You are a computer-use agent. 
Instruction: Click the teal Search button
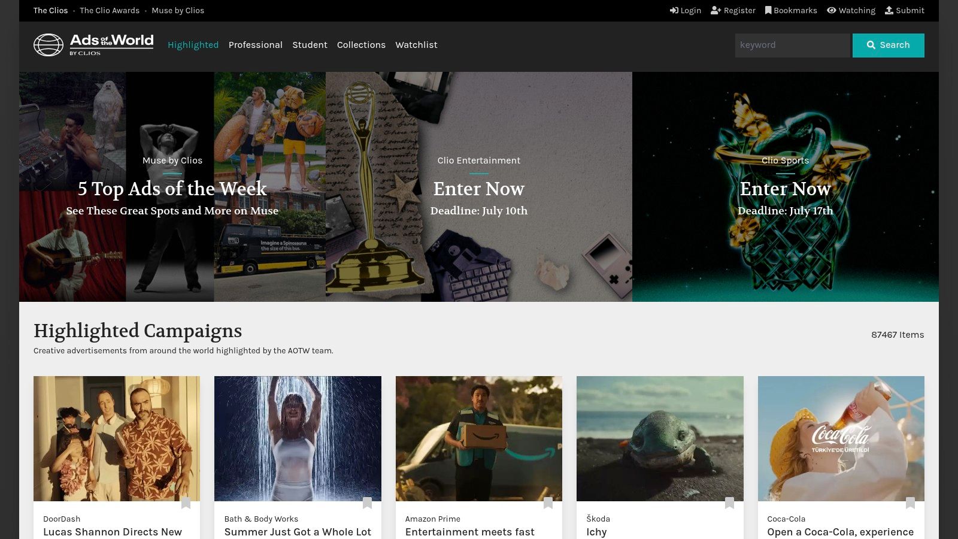pos(889,46)
